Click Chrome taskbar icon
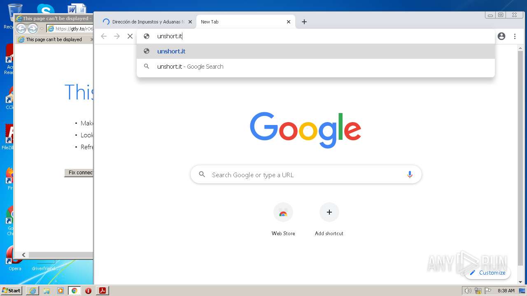 pyautogui.click(x=75, y=291)
